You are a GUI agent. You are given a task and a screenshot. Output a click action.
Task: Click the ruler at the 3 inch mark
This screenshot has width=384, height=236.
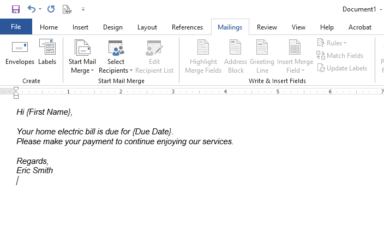pyautogui.click(x=173, y=92)
